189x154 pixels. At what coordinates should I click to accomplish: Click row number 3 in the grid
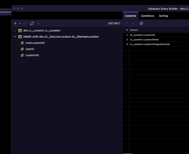(127, 44)
